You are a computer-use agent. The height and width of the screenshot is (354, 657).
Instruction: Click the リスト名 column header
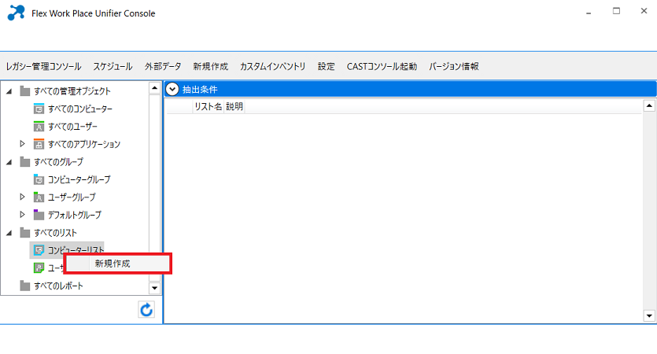point(209,106)
